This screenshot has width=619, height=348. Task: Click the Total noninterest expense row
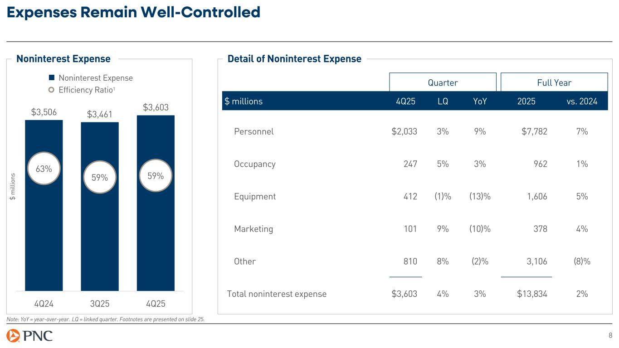(277, 294)
